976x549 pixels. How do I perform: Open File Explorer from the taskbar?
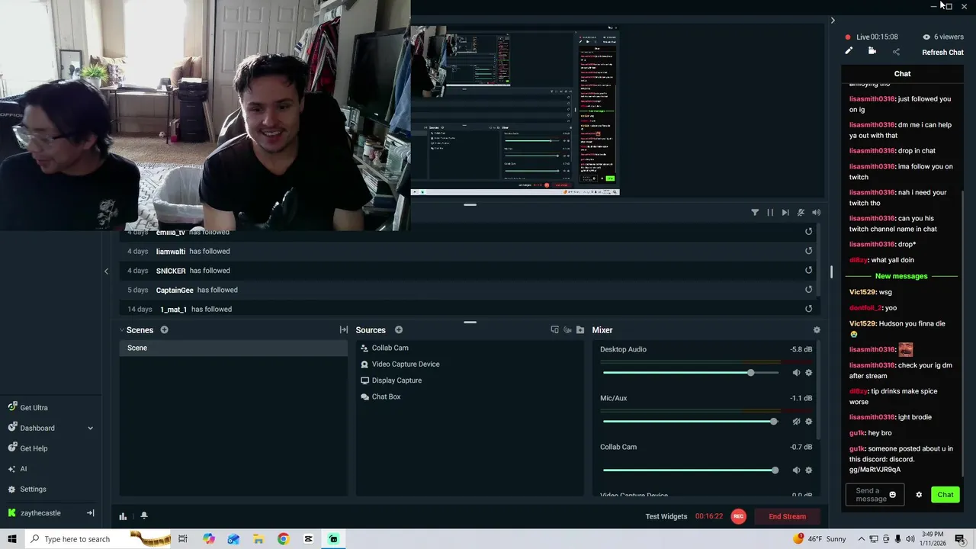258,539
